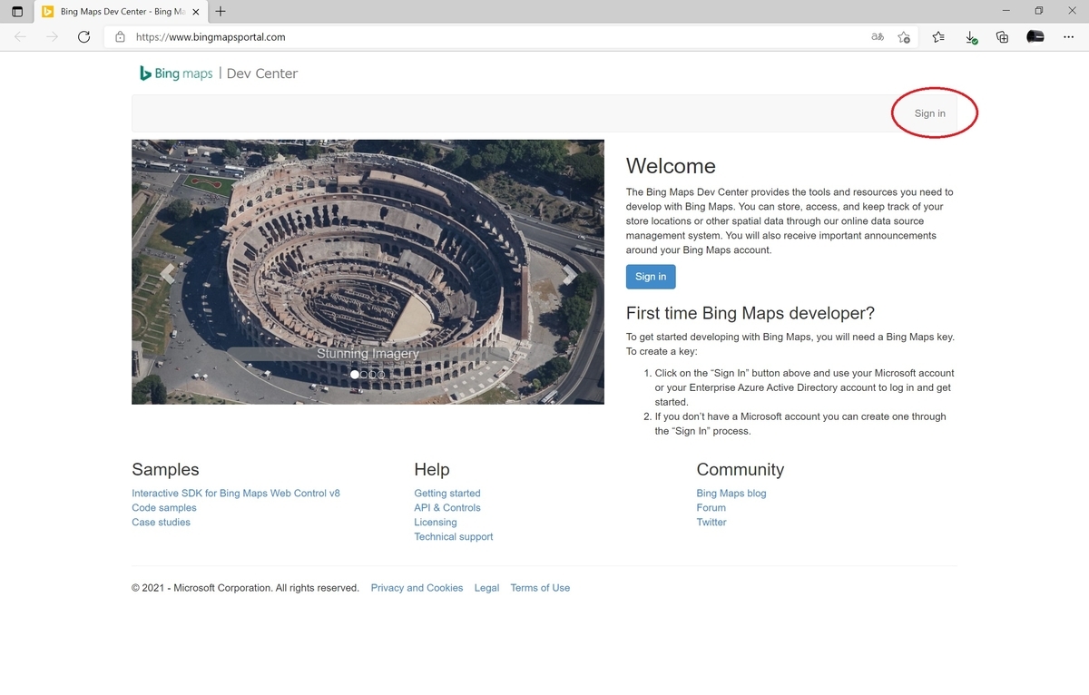Advance carousel with next slide arrow
Image resolution: width=1089 pixels, height=695 pixels.
coord(569,274)
